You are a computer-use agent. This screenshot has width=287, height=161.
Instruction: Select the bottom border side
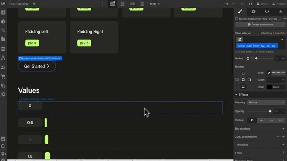243,86
